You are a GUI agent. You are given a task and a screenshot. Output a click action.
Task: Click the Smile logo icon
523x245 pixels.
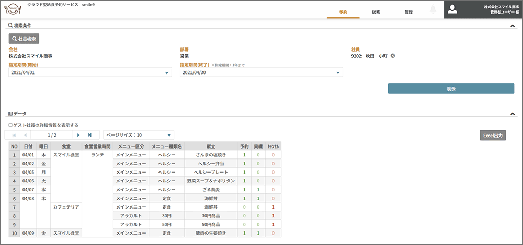(x=13, y=9)
